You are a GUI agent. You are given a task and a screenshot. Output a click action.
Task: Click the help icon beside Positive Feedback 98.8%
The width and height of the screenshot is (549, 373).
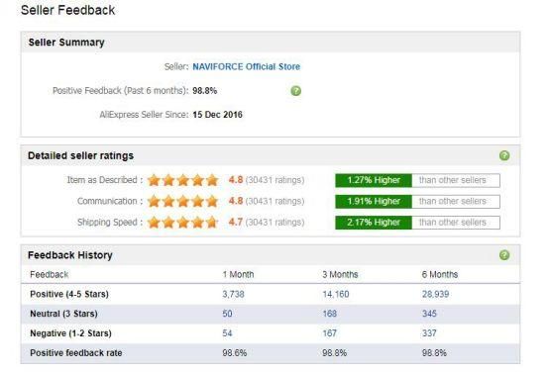click(296, 91)
